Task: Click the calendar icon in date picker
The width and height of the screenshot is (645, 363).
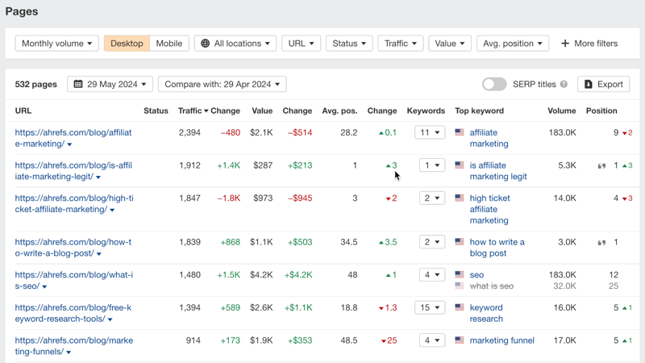Action: click(x=77, y=84)
